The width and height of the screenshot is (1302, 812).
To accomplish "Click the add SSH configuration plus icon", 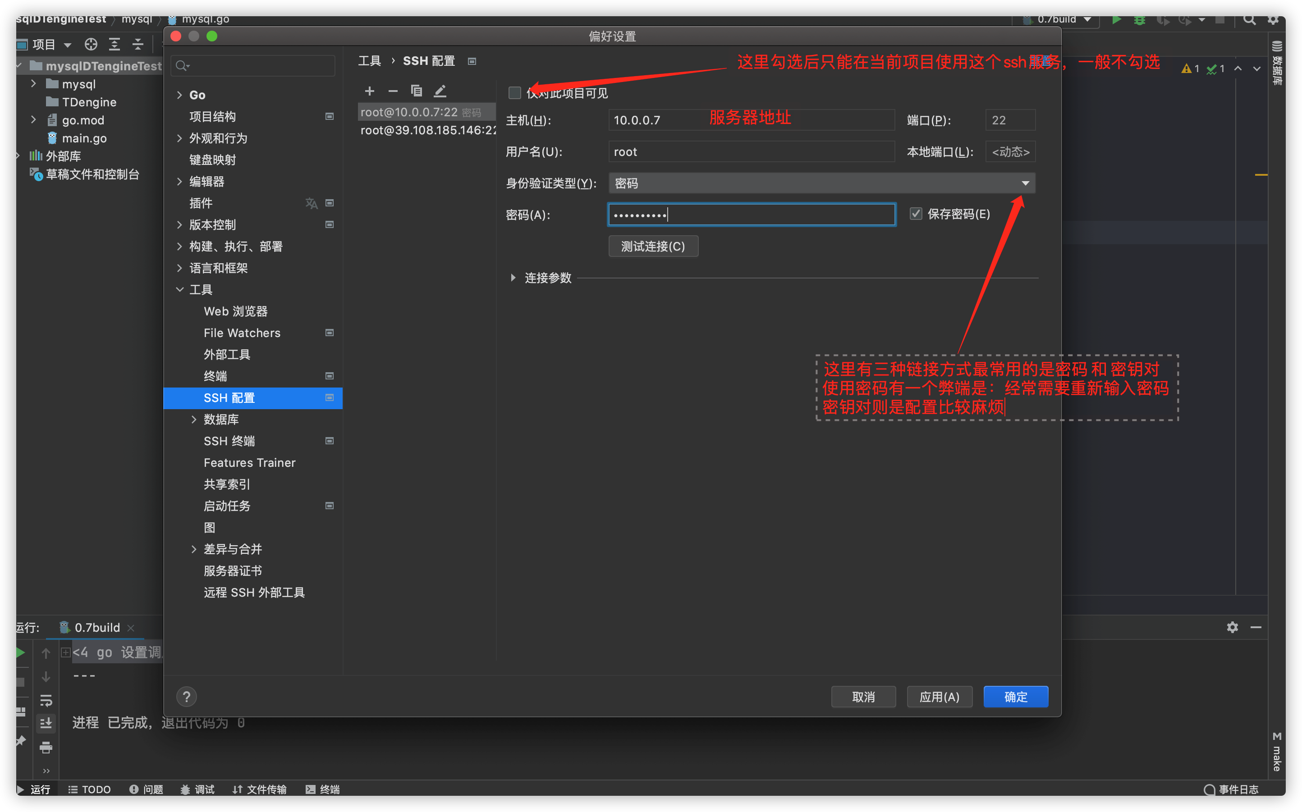I will [369, 91].
